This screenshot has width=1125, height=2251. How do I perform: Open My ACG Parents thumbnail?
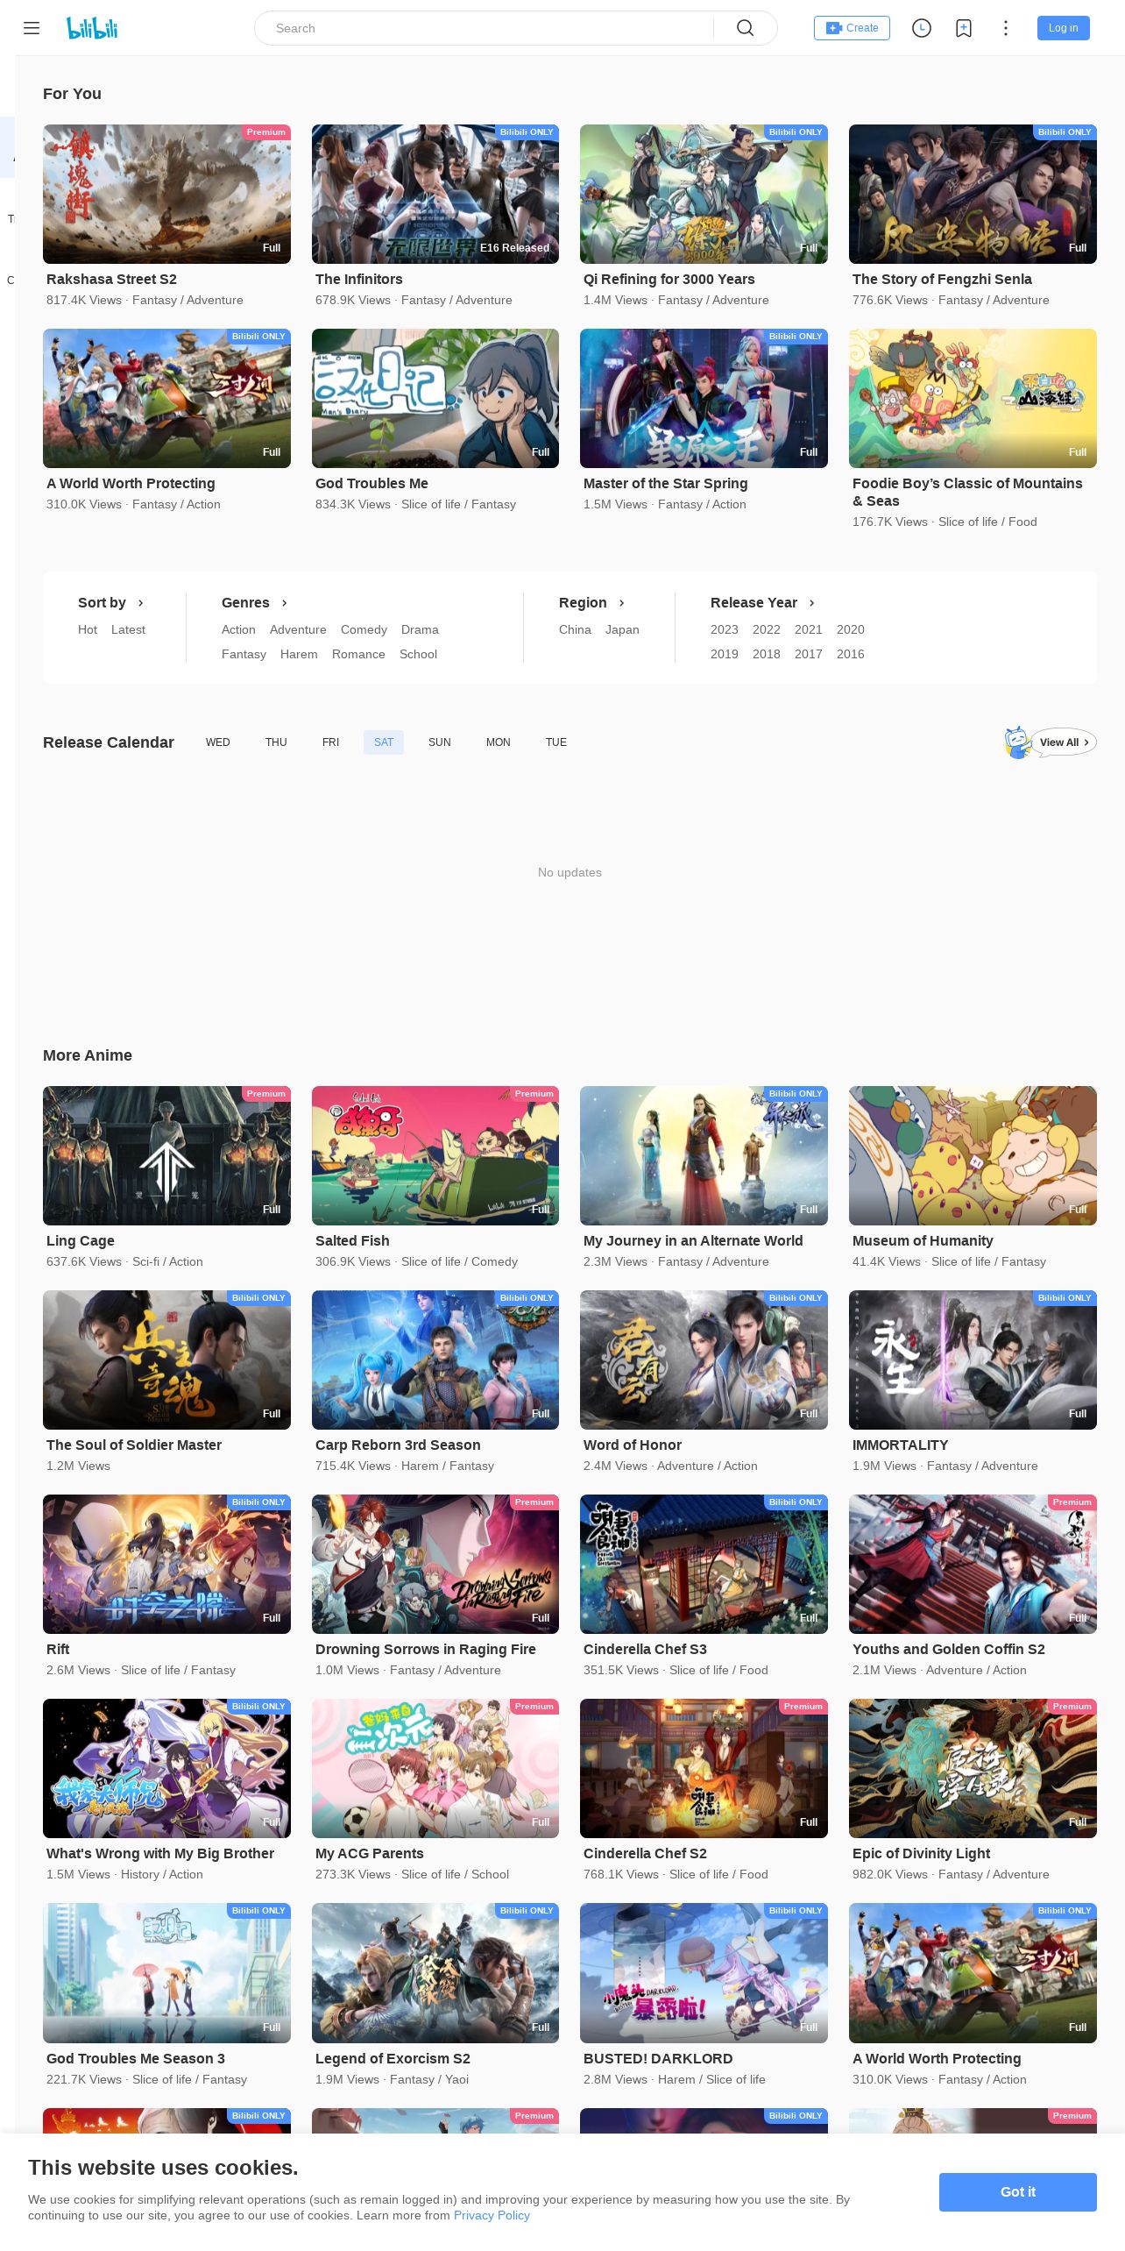coord(435,1768)
